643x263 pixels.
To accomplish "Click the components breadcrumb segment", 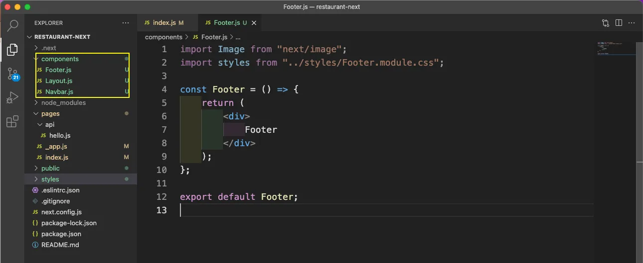I will pos(163,37).
